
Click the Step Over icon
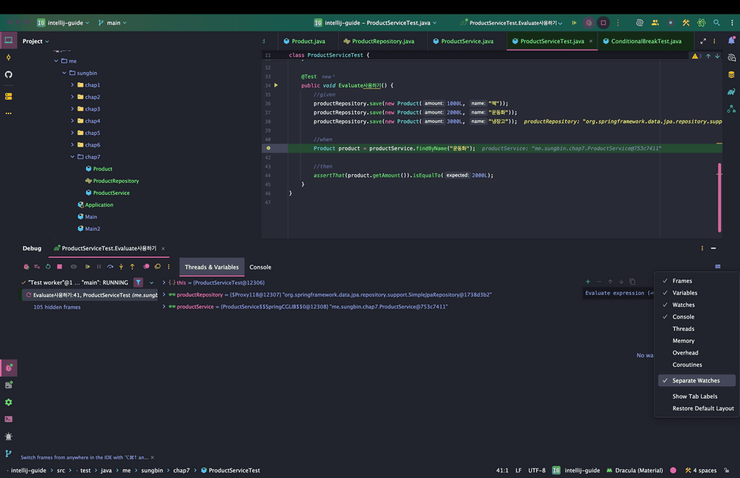(x=110, y=267)
